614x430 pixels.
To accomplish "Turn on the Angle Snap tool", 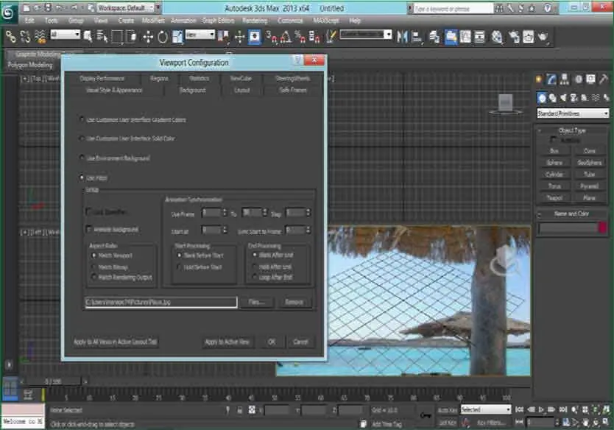I will coord(286,37).
